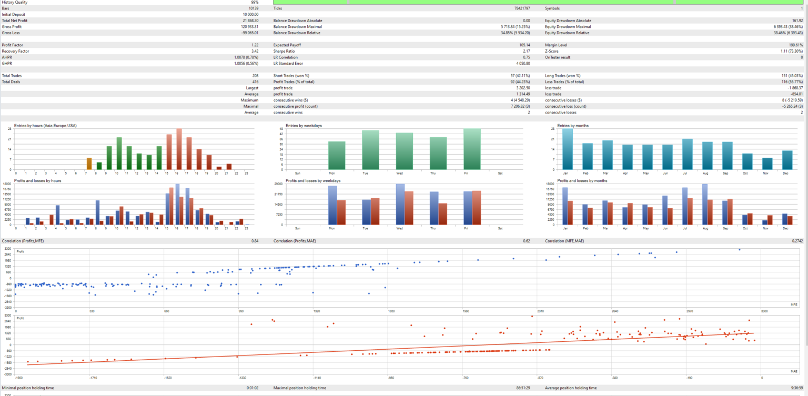Image resolution: width=808 pixels, height=396 pixels.
Task: Click the tallest hour 16 bar in Entries by hours
Action: pyautogui.click(x=179, y=149)
